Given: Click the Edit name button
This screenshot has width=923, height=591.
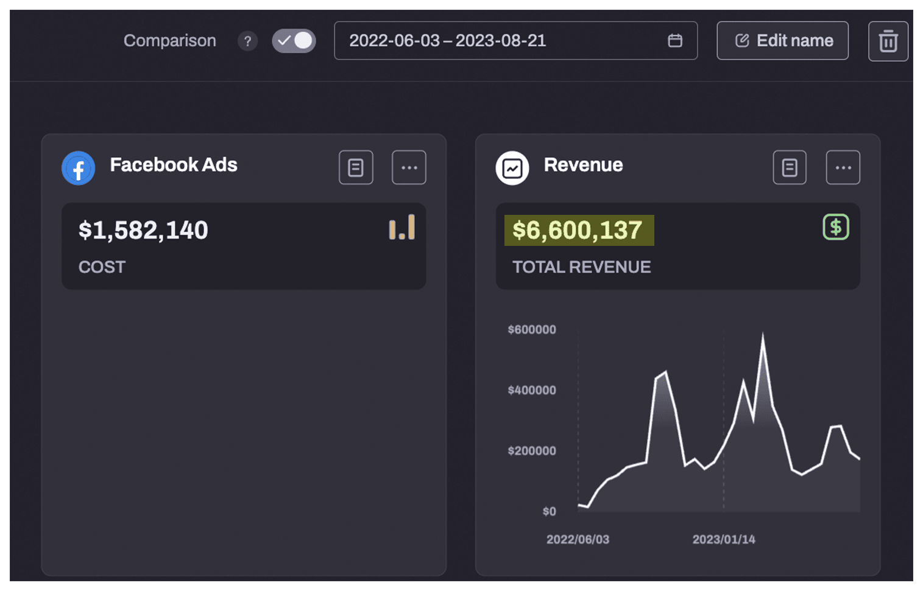Looking at the screenshot, I should [x=782, y=41].
